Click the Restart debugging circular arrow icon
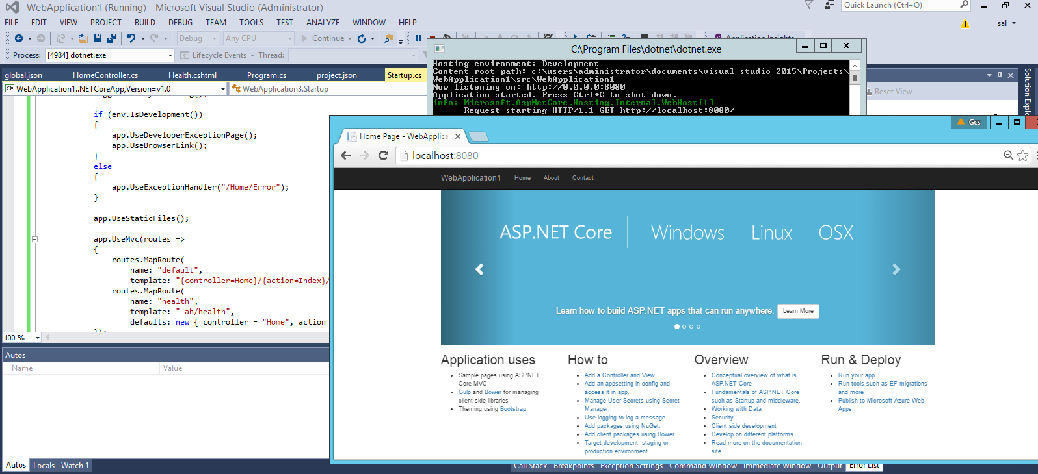 pyautogui.click(x=362, y=38)
